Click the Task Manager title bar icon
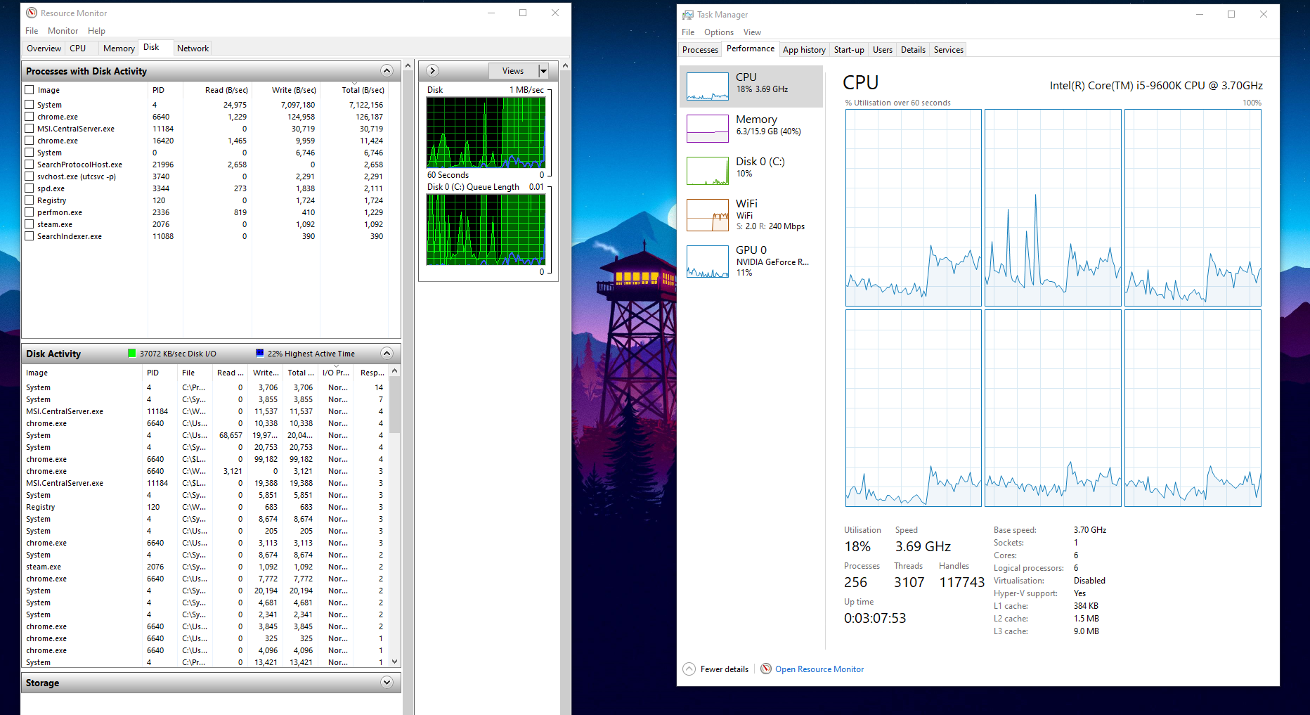This screenshot has height=715, width=1310. (x=688, y=15)
